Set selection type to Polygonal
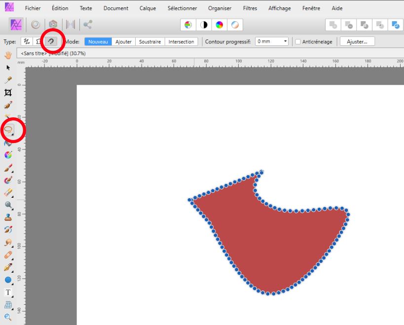404x325 pixels. pyautogui.click(x=38, y=41)
